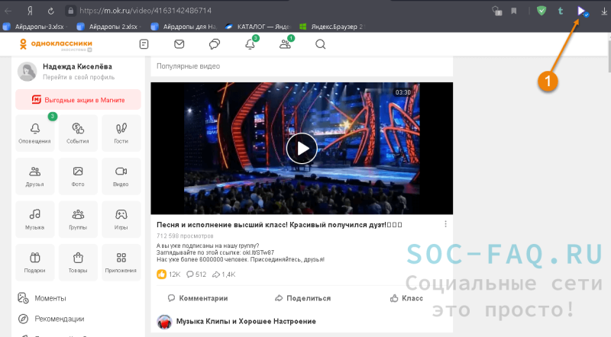Open the feed icon in top navigation
Screen dimensions: 611x337
click(144, 44)
